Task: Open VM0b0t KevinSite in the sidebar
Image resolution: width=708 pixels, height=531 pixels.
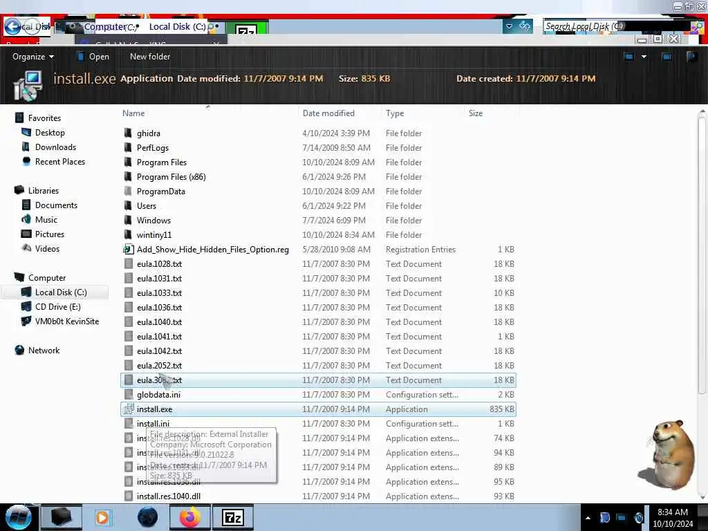Action: click(67, 322)
